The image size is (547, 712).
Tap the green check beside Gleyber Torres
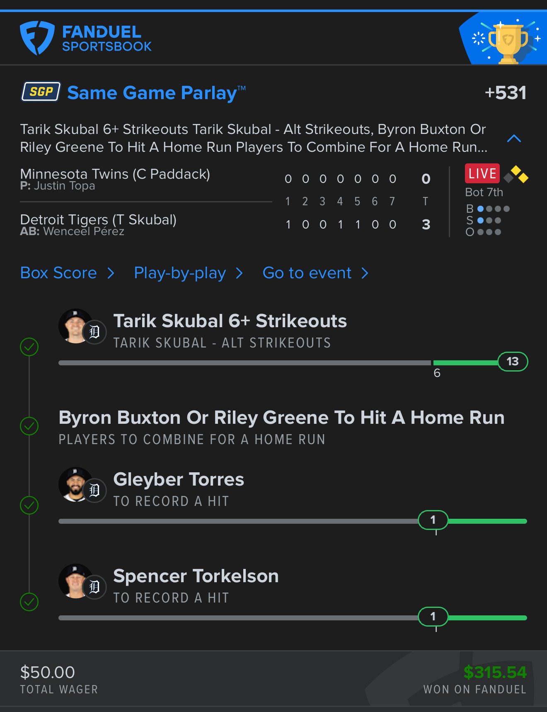(x=29, y=505)
